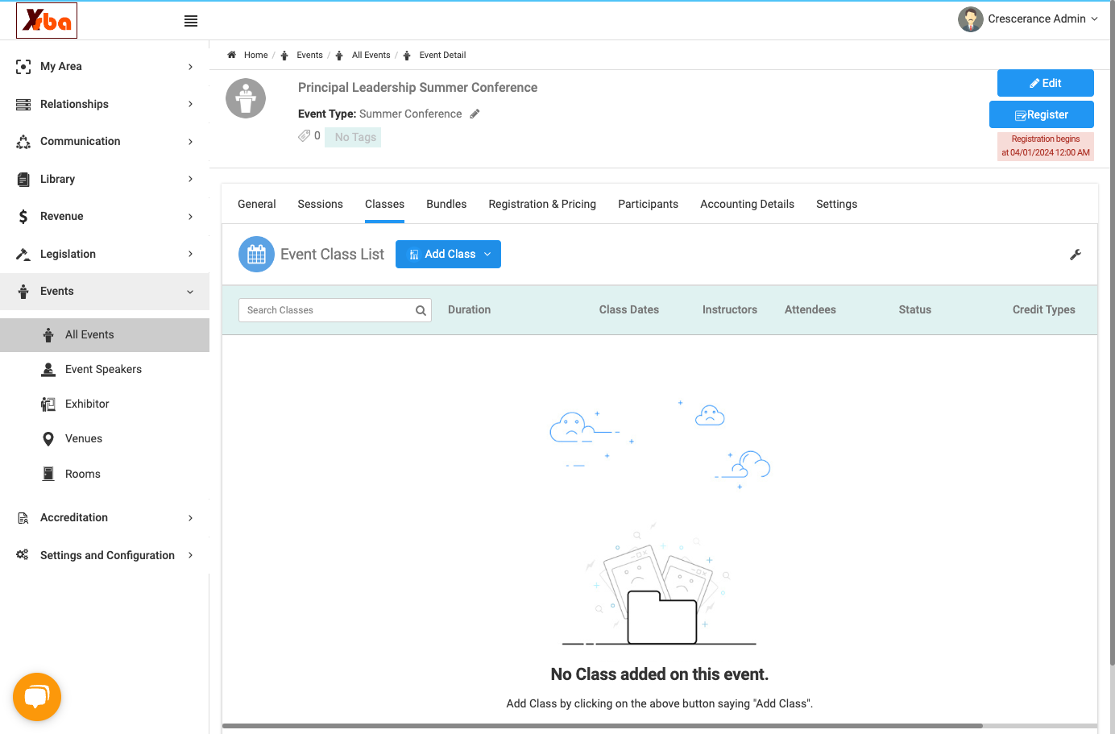Screen dimensions: 1115x734
Task: Go to the Participants tab
Action: pos(648,204)
